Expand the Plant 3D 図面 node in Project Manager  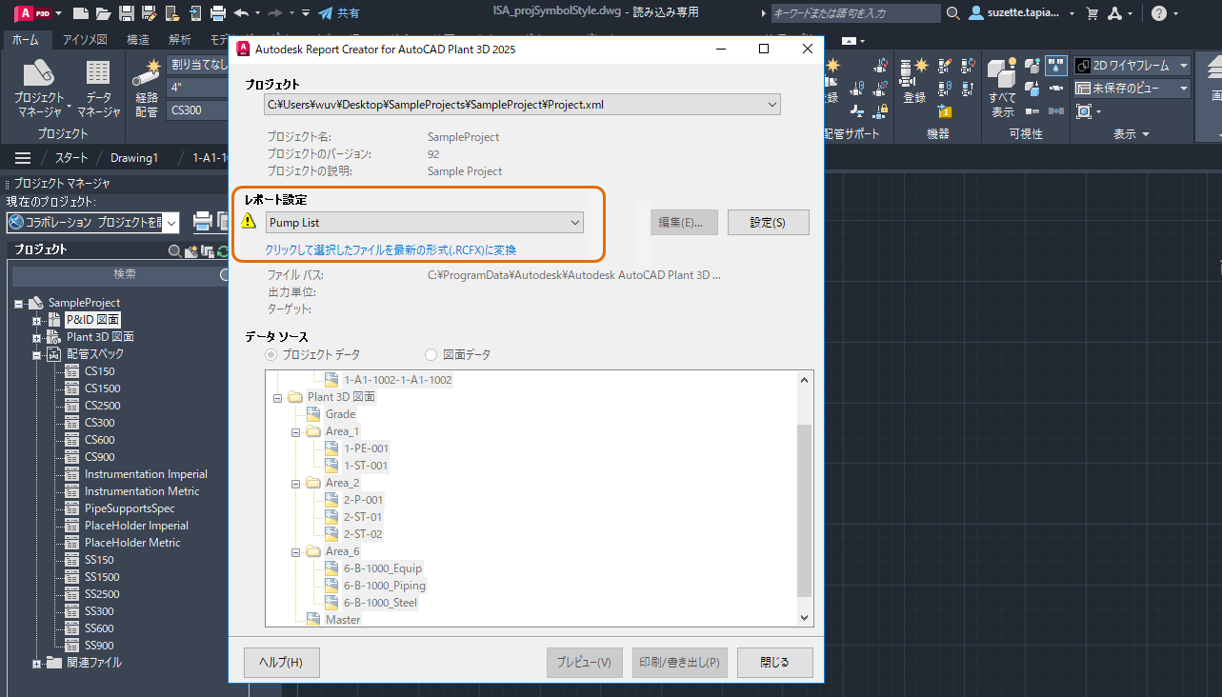(x=36, y=337)
